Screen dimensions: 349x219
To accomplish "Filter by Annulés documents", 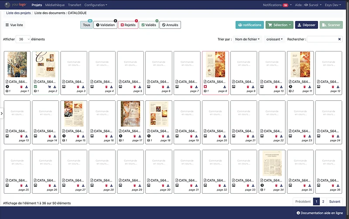I will pos(170,25).
